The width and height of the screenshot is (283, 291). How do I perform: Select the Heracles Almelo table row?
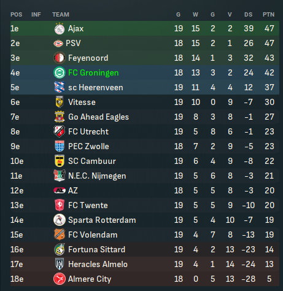(x=145, y=264)
